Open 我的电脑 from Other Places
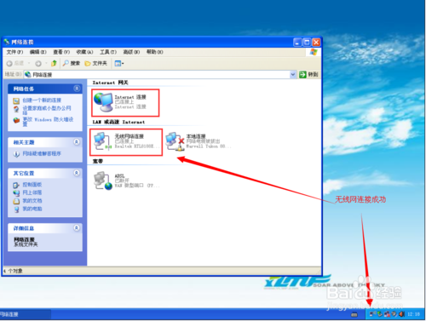The width and height of the screenshot is (426, 321). coord(32,209)
